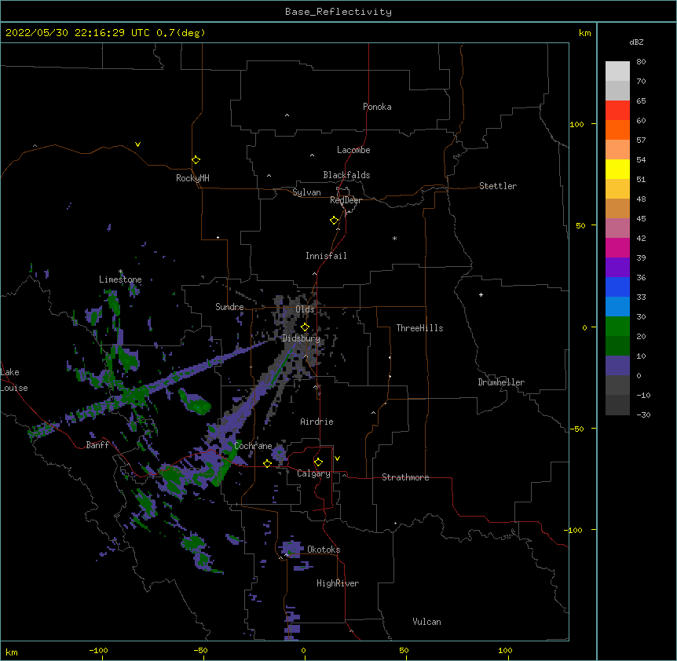Click the Stettler label
The width and height of the screenshot is (677, 661).
[x=498, y=186]
